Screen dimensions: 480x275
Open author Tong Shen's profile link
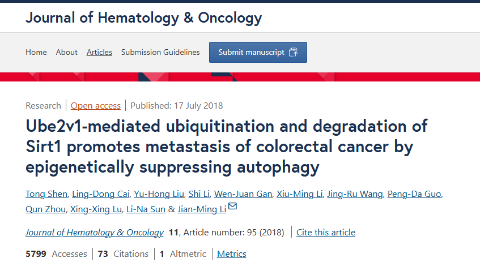point(46,194)
